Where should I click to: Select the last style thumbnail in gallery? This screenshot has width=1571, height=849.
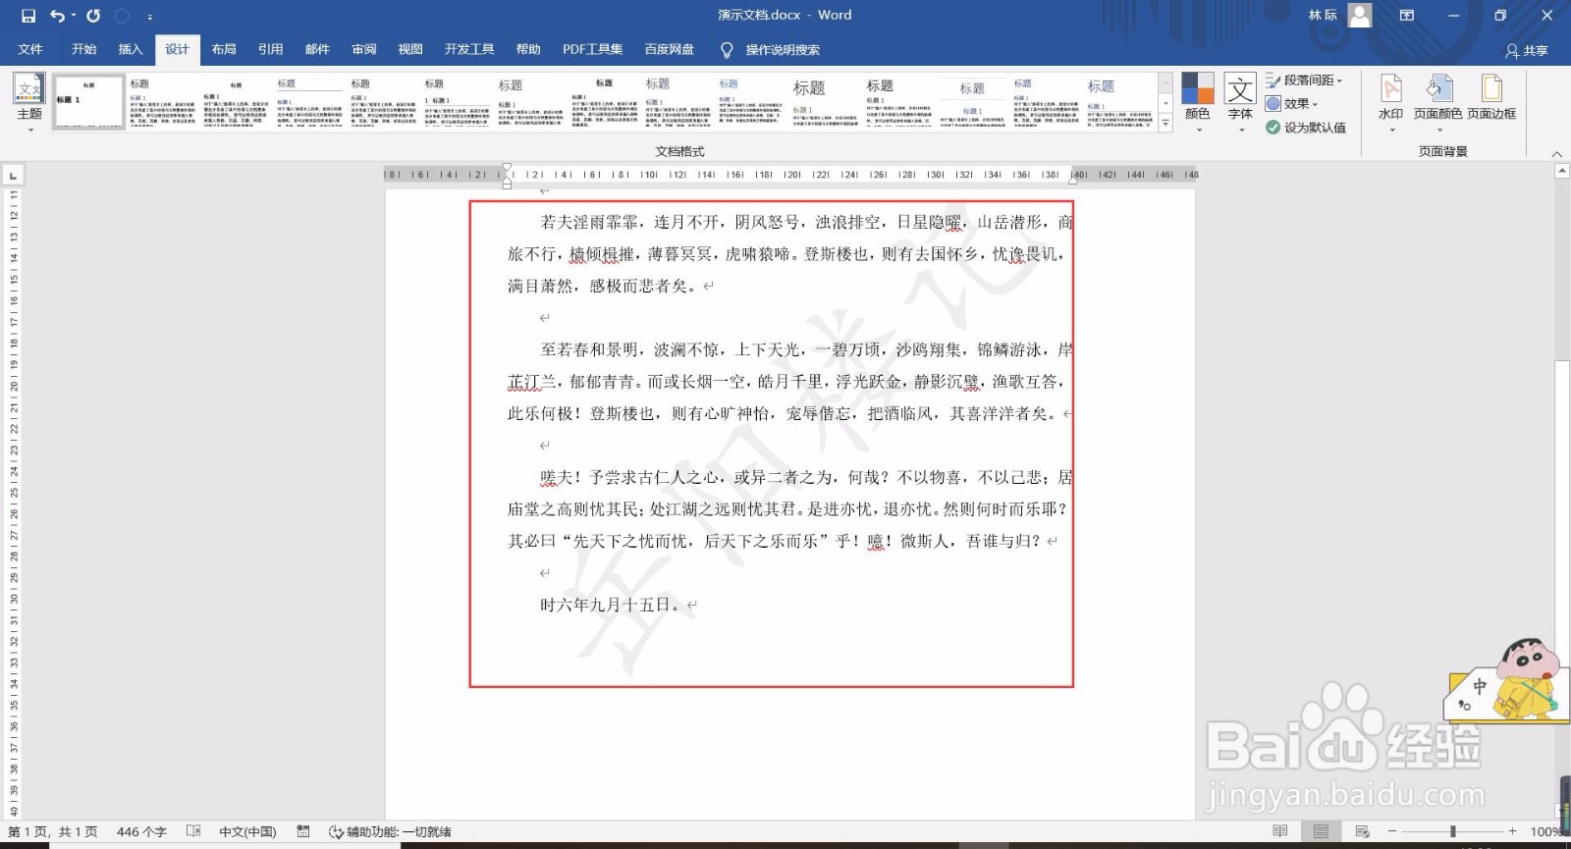coord(1120,101)
